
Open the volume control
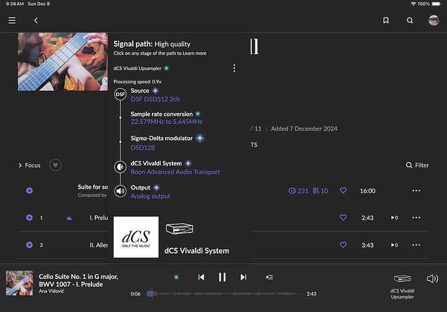tap(432, 279)
